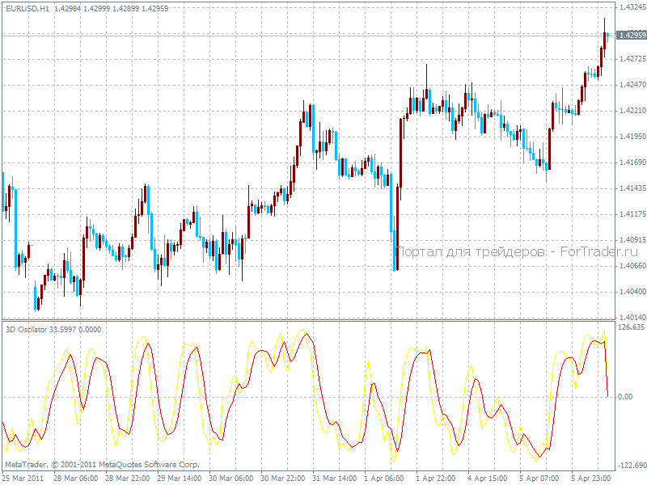Click the 25 Mar 2011 time axis label
Screen dimensions: 647x485
tap(21, 477)
